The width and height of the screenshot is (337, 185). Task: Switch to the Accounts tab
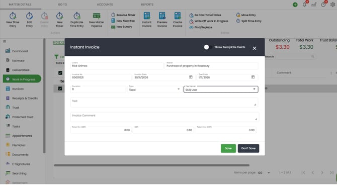coord(105,5)
